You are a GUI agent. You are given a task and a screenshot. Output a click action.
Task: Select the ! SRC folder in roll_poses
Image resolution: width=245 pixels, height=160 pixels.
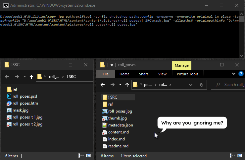pos(113,97)
